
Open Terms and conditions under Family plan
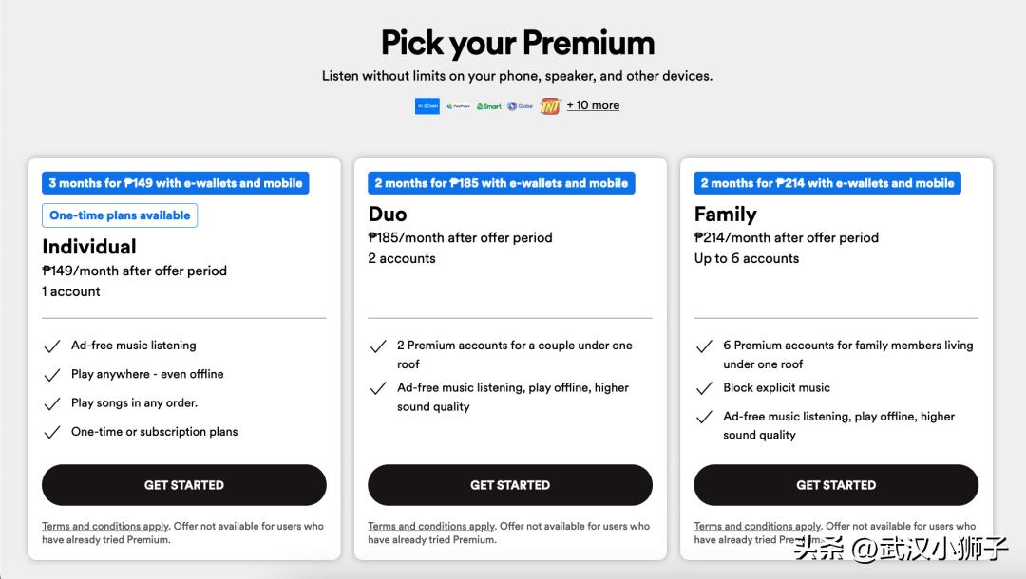tap(757, 526)
